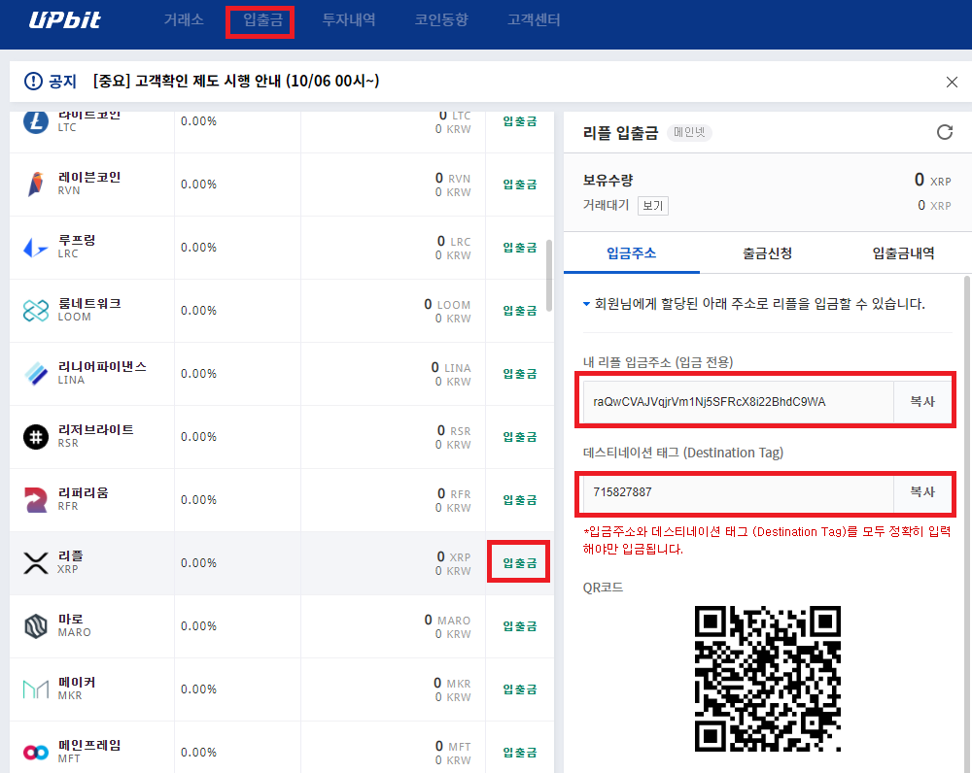Select the 루프링 row name
The height and width of the screenshot is (773, 972).
click(77, 240)
